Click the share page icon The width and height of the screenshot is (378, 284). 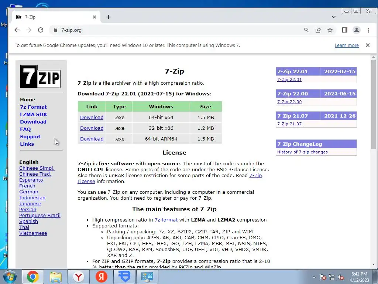(x=318, y=30)
